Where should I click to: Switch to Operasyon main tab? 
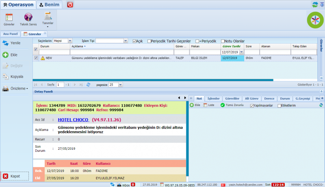(x=18, y=4)
